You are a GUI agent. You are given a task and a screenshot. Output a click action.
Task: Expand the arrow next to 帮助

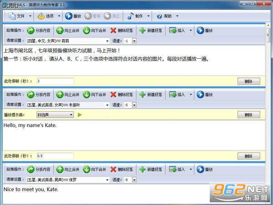pos(177,16)
